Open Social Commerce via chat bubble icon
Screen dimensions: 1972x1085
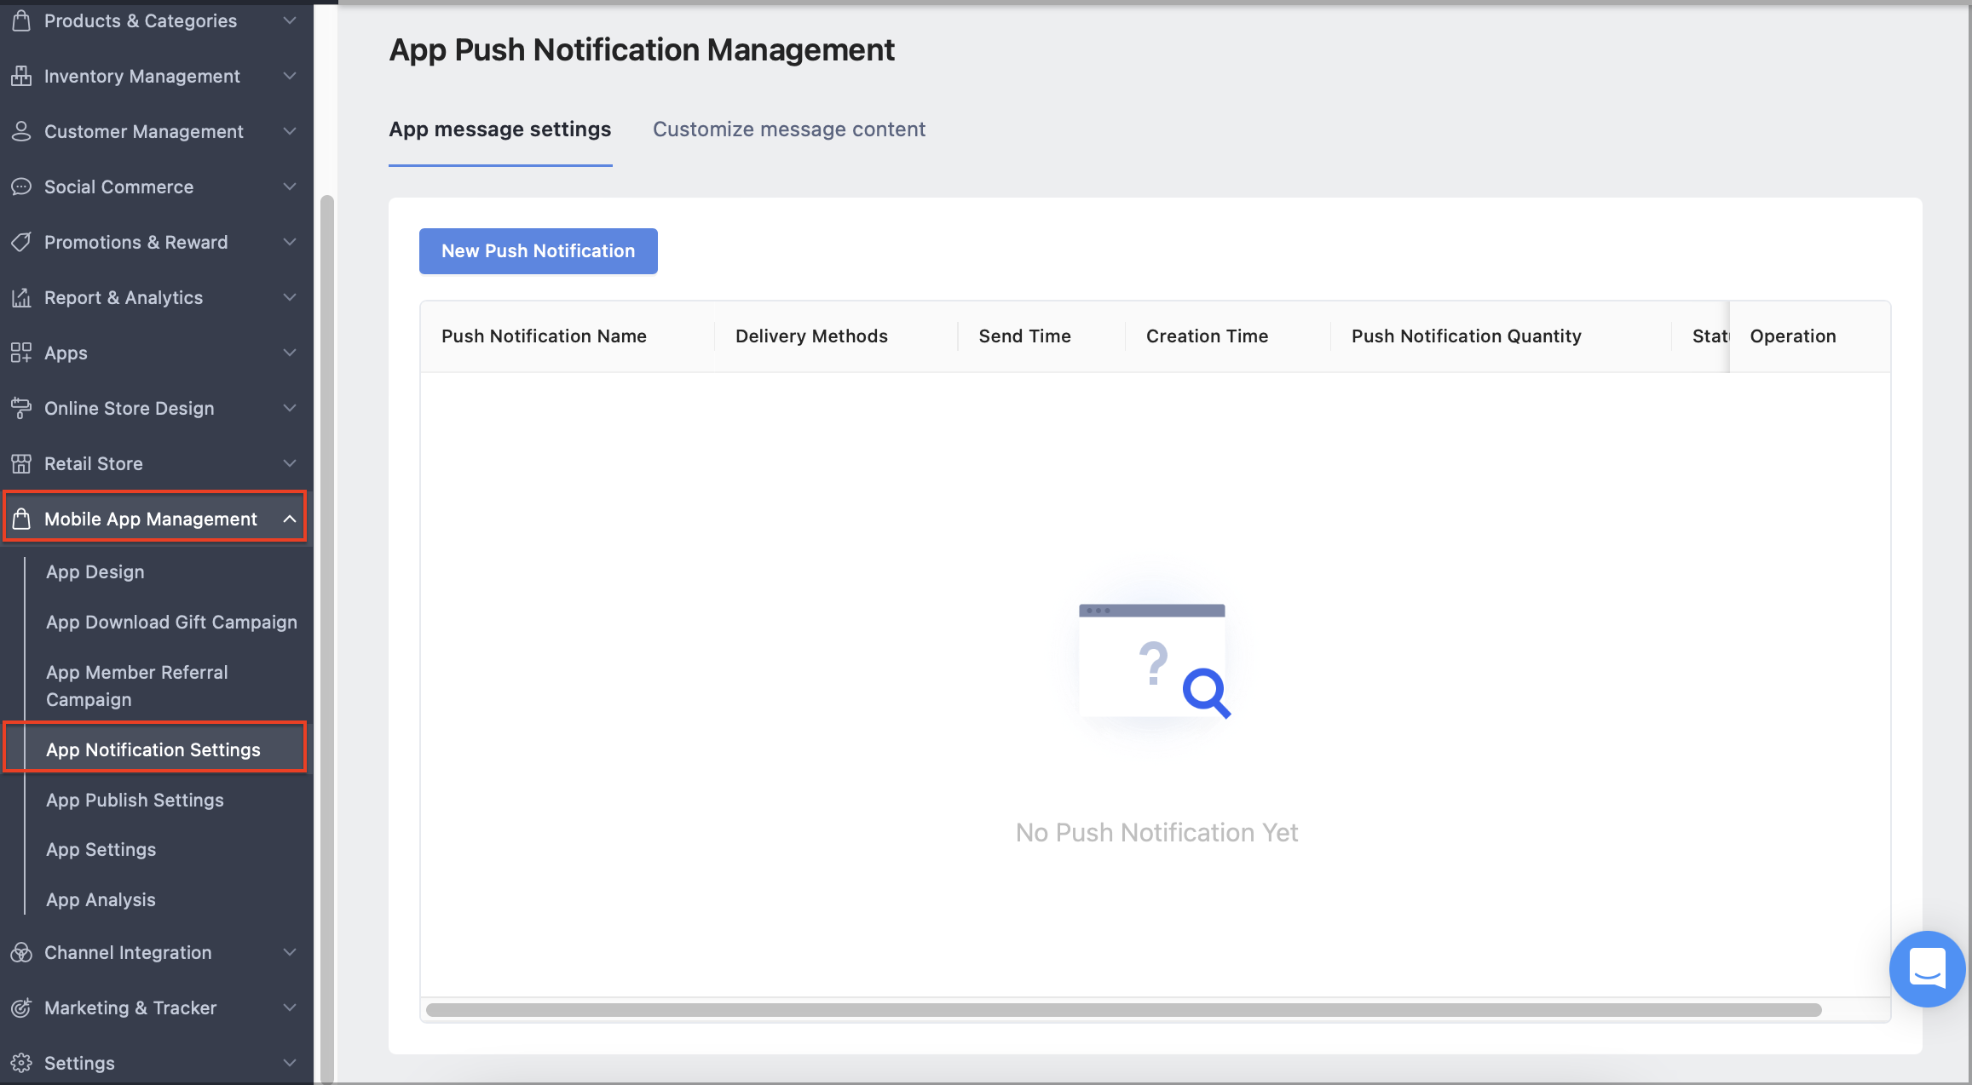coord(21,187)
